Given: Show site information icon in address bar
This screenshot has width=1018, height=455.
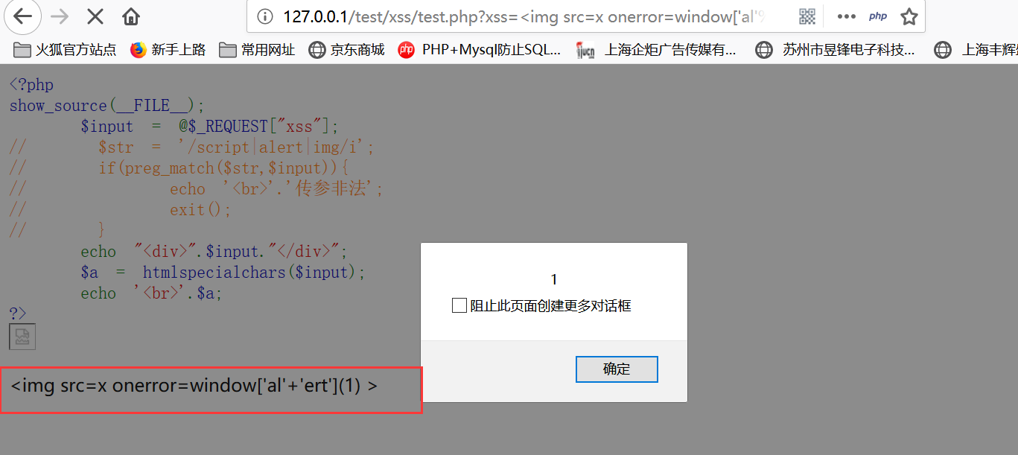Looking at the screenshot, I should [264, 16].
